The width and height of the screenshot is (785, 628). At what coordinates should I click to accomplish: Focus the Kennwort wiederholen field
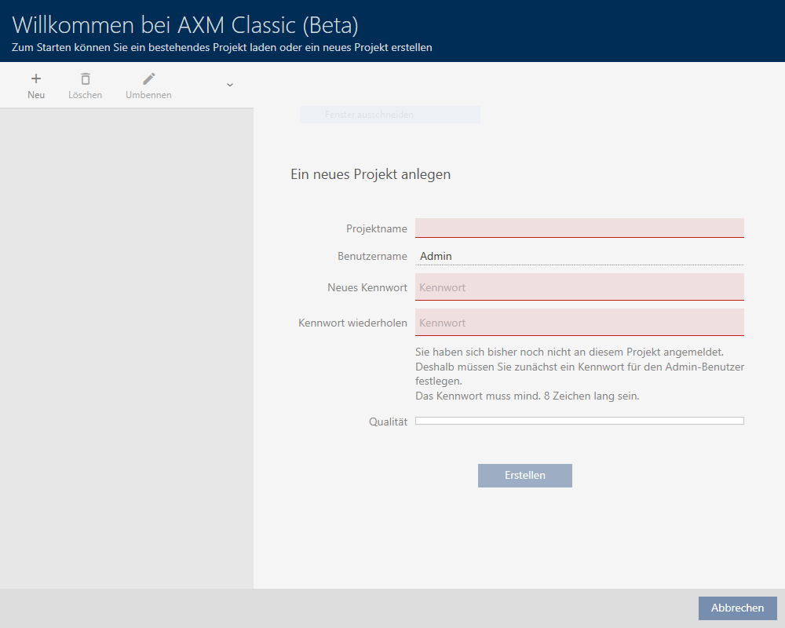tap(579, 323)
